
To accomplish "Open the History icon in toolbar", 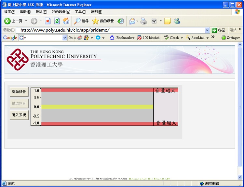I will click(121, 21).
